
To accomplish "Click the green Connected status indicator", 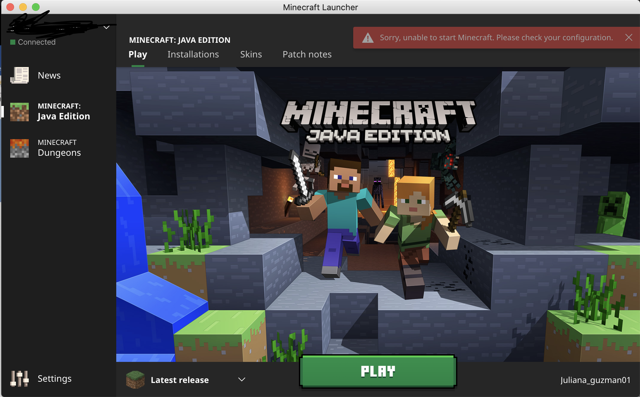I will (x=13, y=42).
